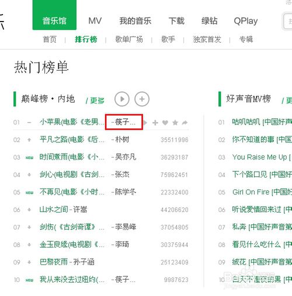Click play count 36293187

coord(175,157)
